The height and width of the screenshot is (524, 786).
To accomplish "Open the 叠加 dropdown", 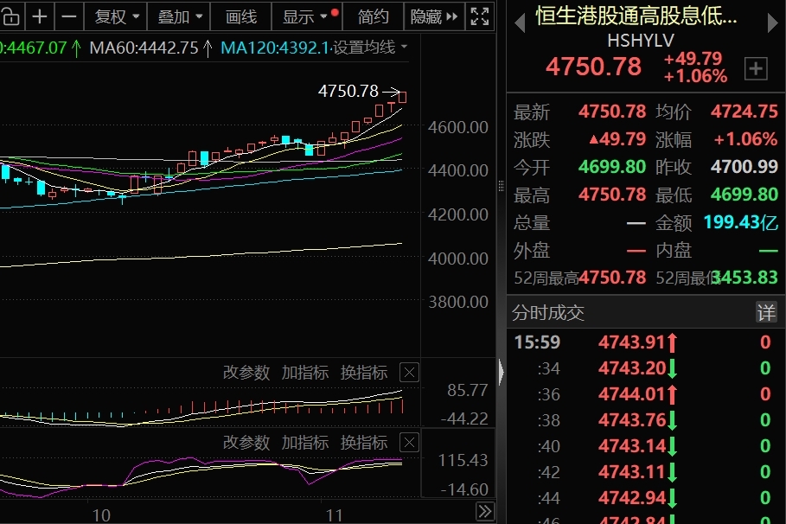I will (180, 16).
